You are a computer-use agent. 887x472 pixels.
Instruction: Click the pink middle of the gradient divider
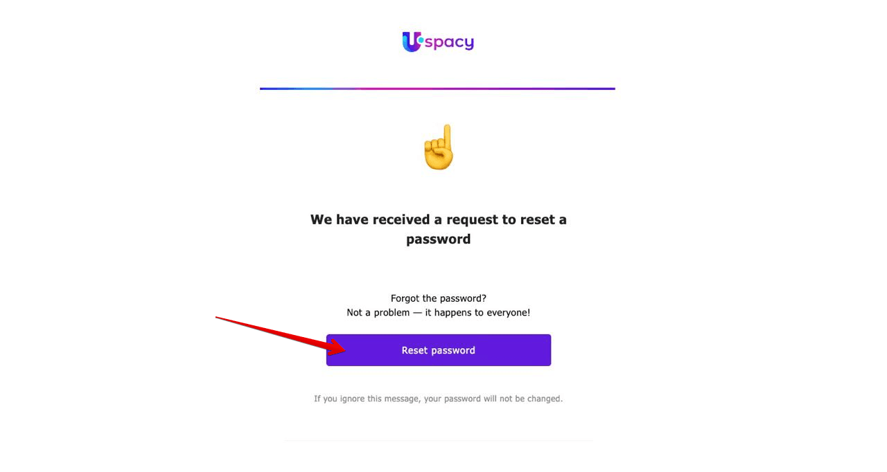click(x=388, y=89)
